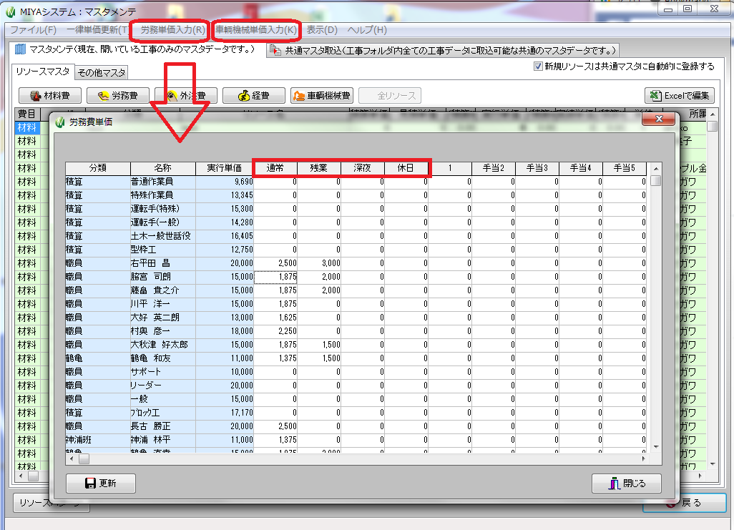Open the 表示(D) menu

[322, 30]
